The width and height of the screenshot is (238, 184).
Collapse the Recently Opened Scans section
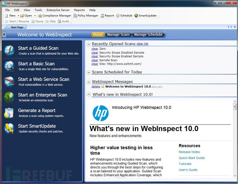[89, 44]
